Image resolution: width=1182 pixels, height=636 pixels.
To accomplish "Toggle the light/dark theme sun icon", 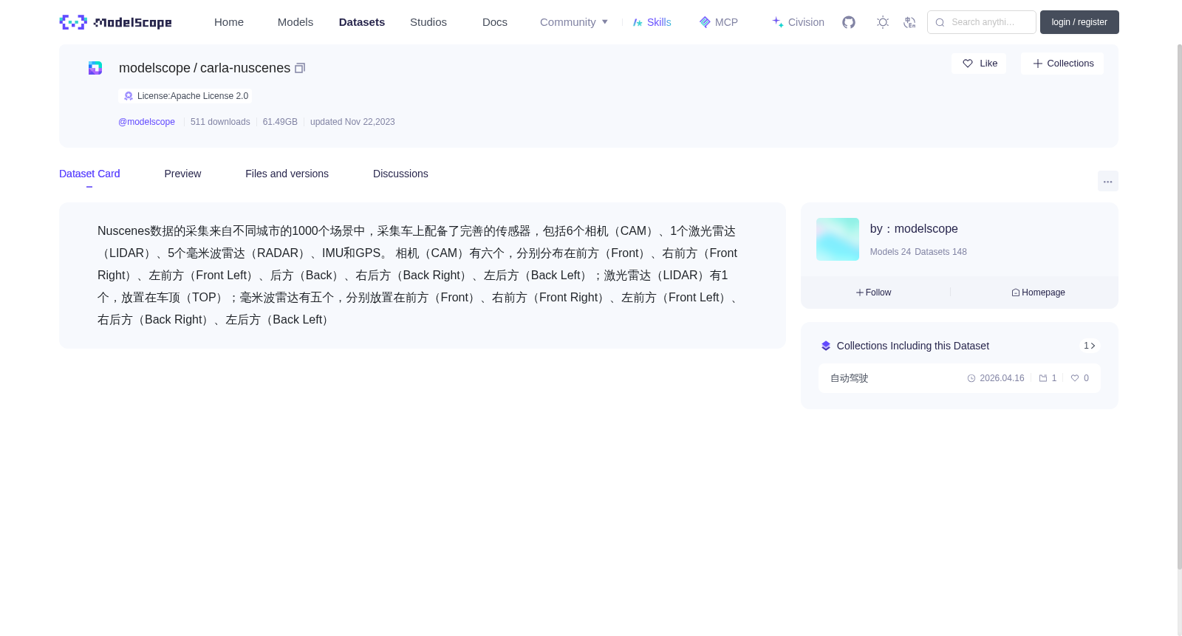I will coord(882,22).
